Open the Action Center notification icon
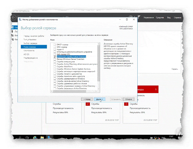 pos(179,138)
